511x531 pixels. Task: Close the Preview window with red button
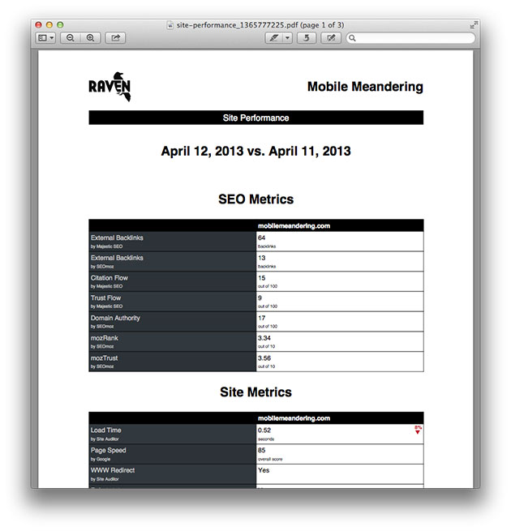tap(38, 24)
